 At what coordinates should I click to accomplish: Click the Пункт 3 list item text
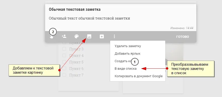pyautogui.click(x=76, y=49)
